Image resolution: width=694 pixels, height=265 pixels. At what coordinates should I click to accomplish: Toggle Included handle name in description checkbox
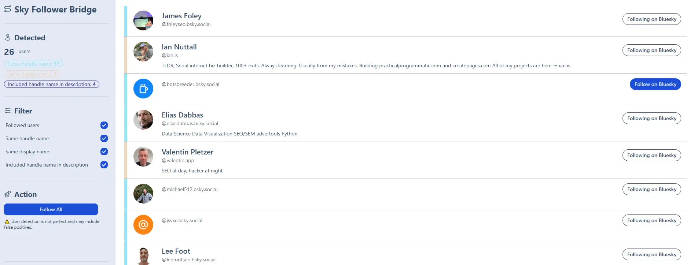[x=104, y=165]
